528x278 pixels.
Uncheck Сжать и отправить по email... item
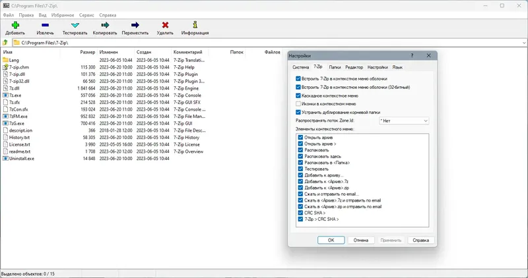pos(300,194)
